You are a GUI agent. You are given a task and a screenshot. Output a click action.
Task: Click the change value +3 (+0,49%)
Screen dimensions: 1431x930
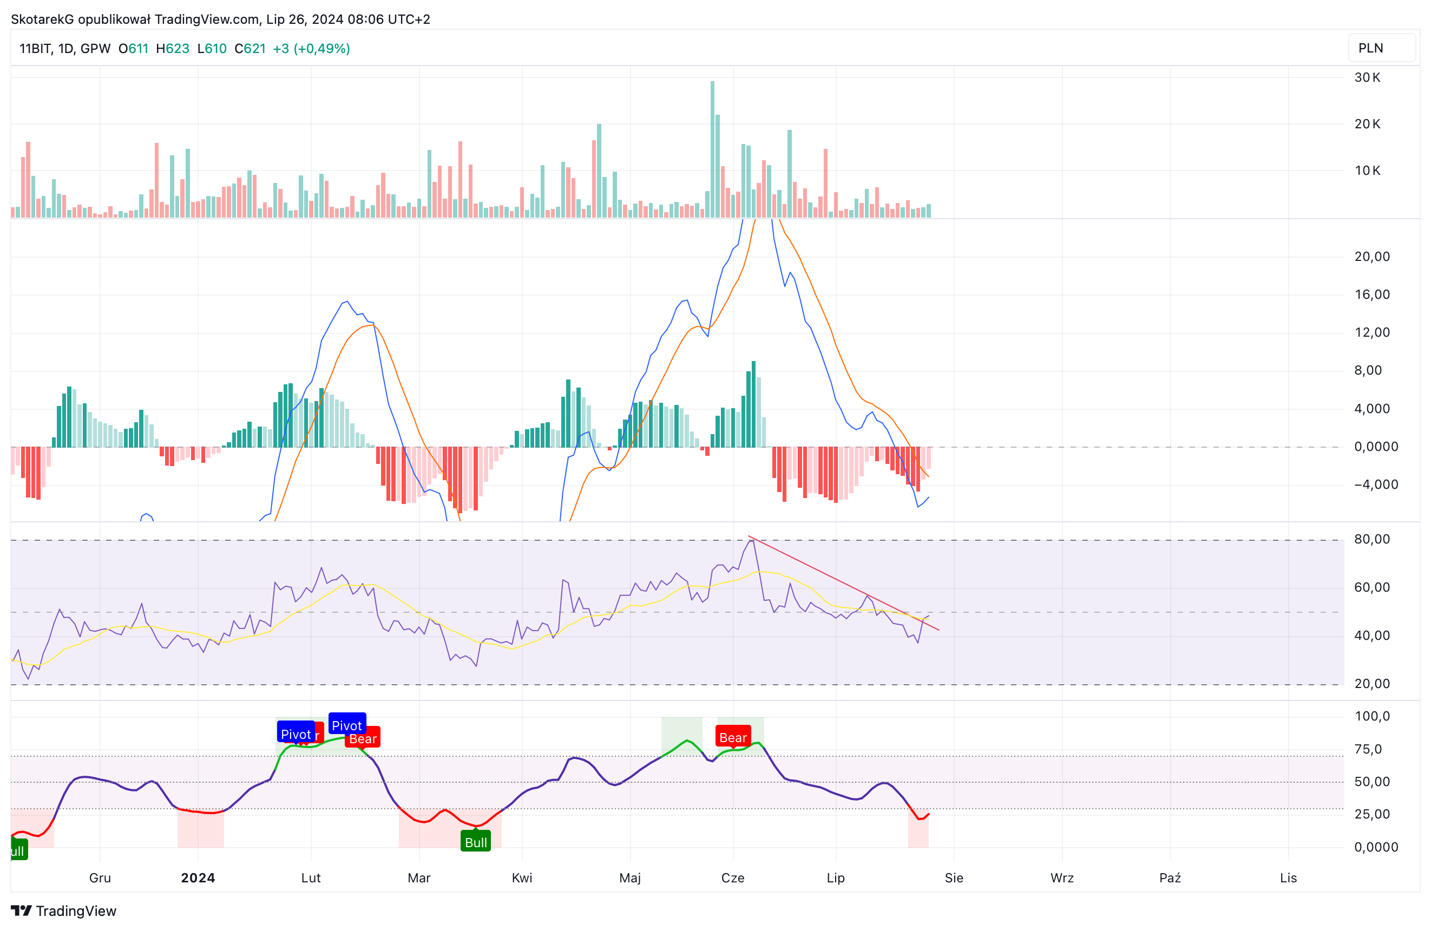pos(311,49)
